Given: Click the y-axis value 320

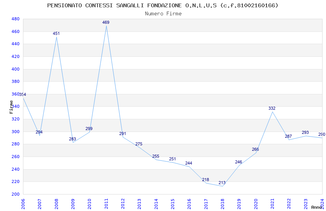Looking at the screenshot, I should 16,119.
